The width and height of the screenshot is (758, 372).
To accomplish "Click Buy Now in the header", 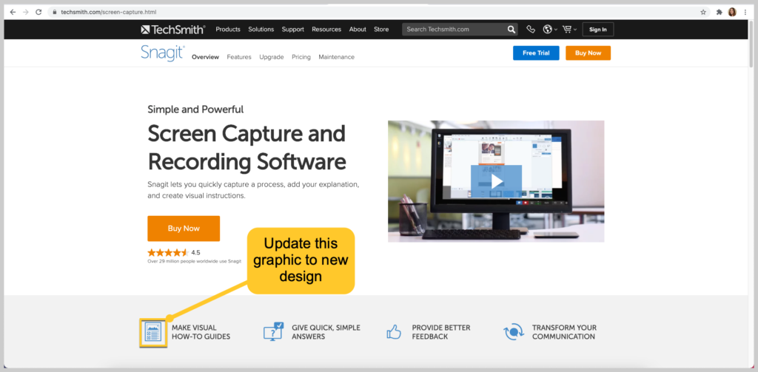I will coord(588,53).
